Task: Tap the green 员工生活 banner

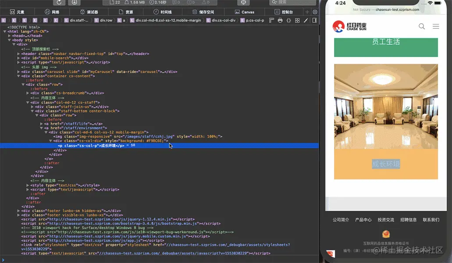Action: pos(386,47)
